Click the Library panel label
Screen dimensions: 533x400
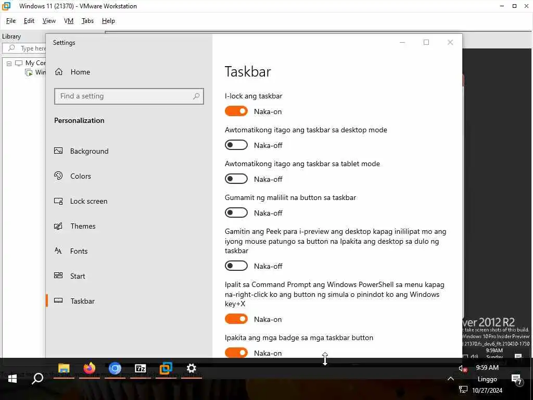[x=11, y=36]
